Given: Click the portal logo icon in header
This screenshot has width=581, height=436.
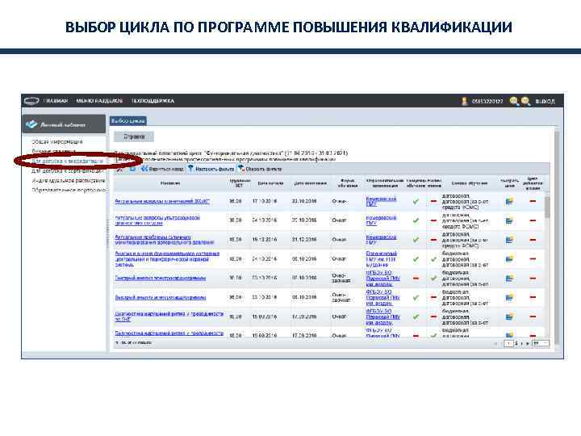Looking at the screenshot, I should [x=31, y=100].
